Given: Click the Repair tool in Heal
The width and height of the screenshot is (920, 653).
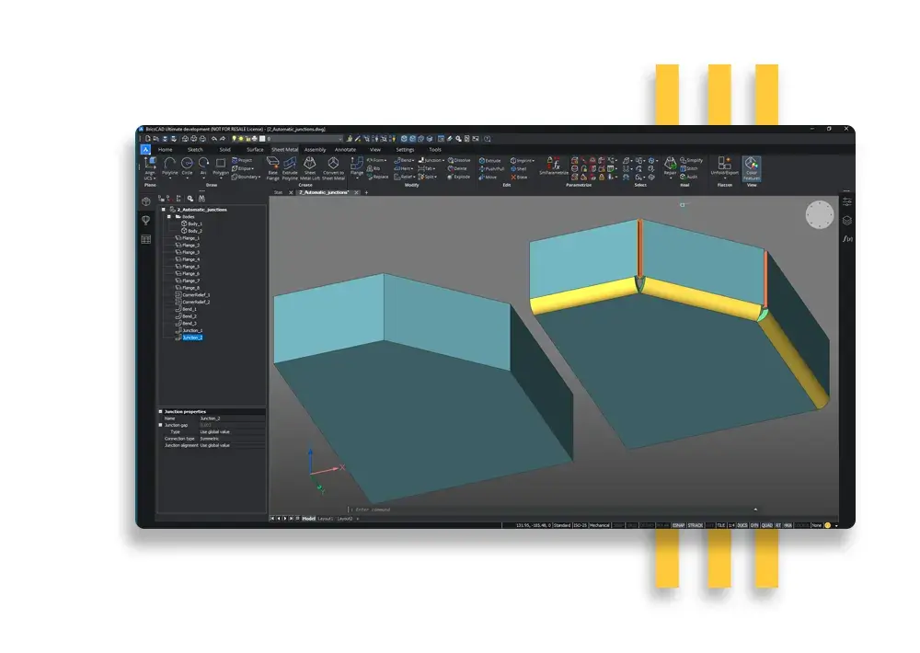Looking at the screenshot, I should tap(670, 166).
